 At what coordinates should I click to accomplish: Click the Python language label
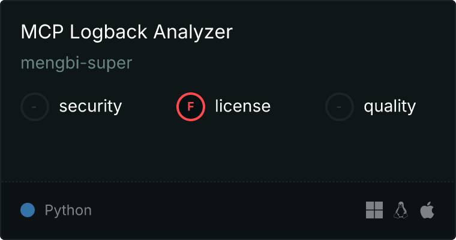(68, 210)
